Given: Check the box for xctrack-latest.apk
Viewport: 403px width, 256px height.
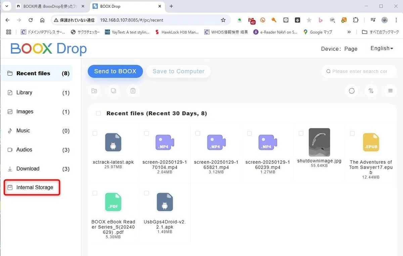Looking at the screenshot, I should click(95, 133).
